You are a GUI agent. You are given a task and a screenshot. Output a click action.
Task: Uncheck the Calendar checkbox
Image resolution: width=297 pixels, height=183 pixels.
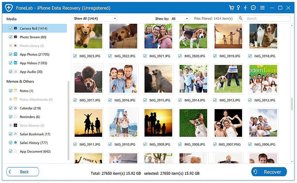coord(11,108)
